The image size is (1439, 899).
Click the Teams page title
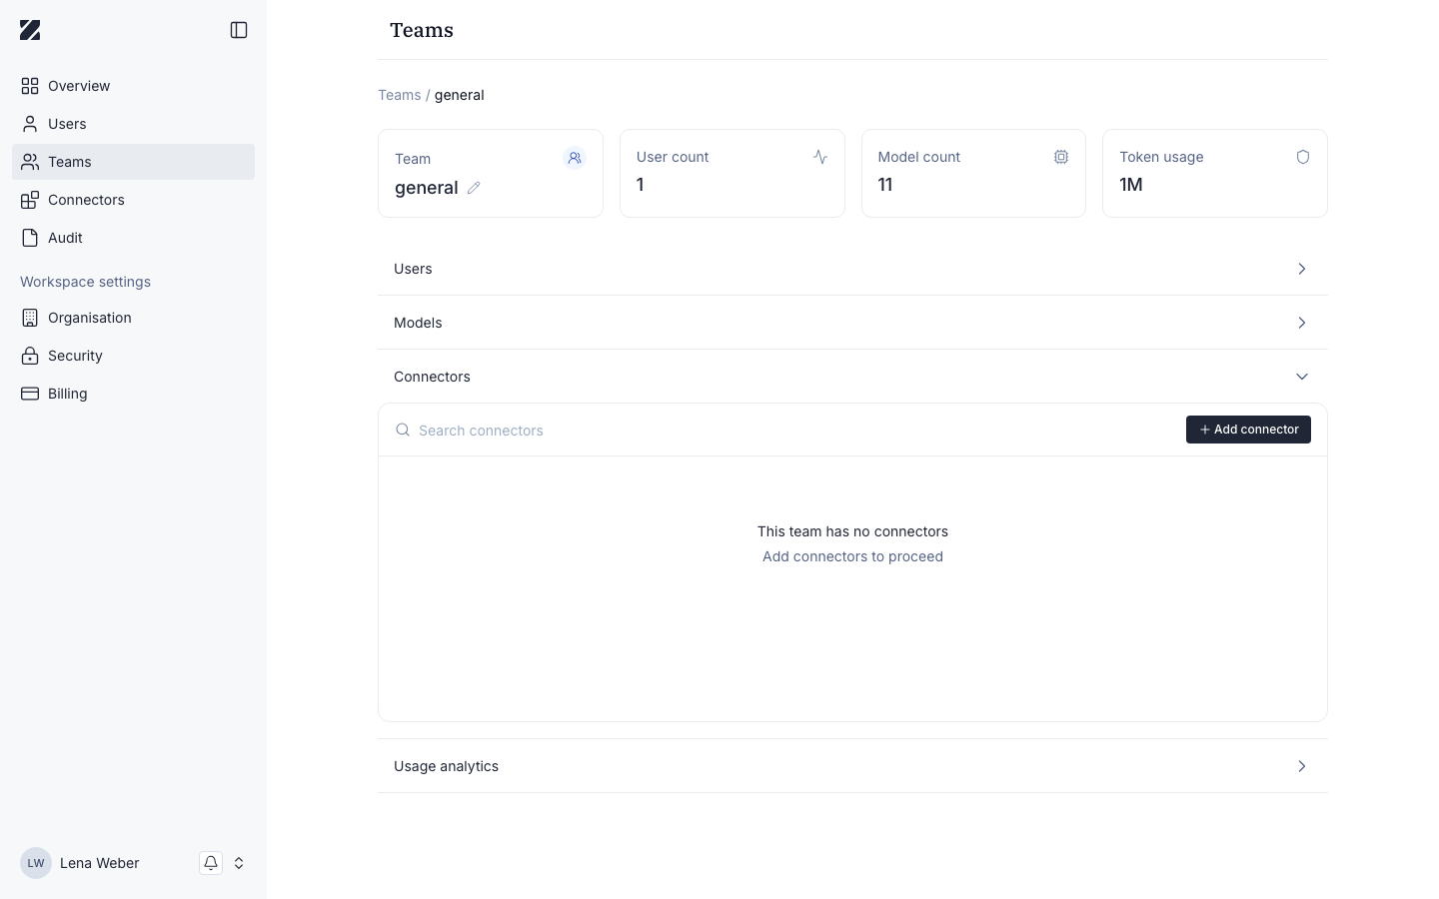422,30
